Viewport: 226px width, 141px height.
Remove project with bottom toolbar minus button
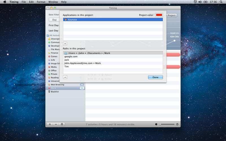tap(56, 124)
